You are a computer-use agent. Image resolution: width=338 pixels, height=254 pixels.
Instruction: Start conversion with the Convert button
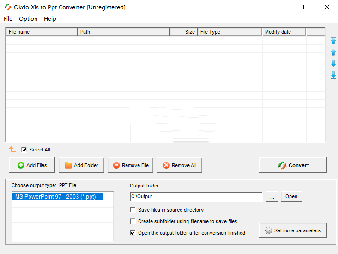[293, 165]
